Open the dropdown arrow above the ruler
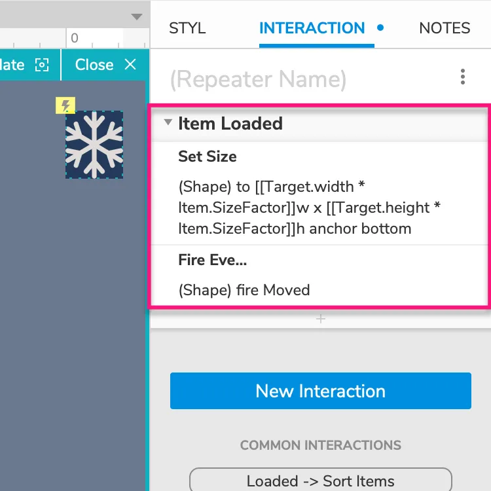 [136, 16]
